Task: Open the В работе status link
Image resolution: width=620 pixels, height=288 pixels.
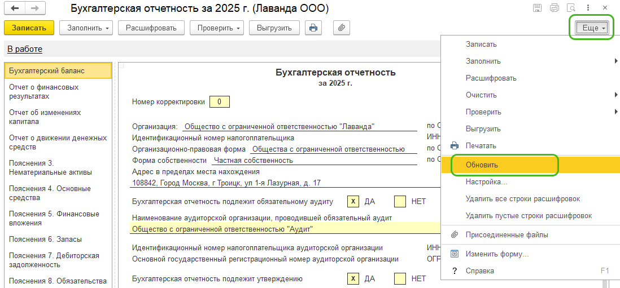Action: tap(25, 49)
